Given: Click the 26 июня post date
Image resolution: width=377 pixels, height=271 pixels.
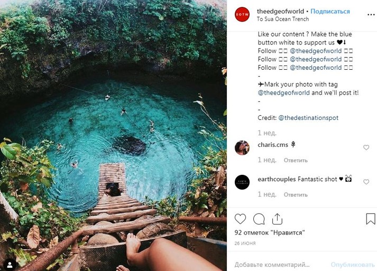Looking at the screenshot, I should (245, 244).
